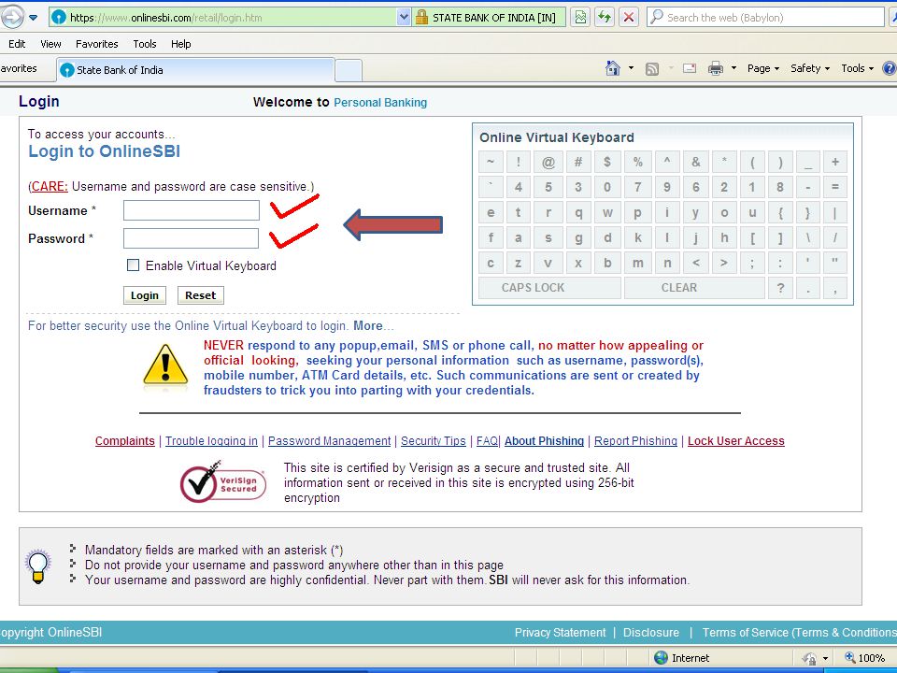Screen dimensions: 897x673
Task: Click the letter q virtual key
Action: click(578, 213)
